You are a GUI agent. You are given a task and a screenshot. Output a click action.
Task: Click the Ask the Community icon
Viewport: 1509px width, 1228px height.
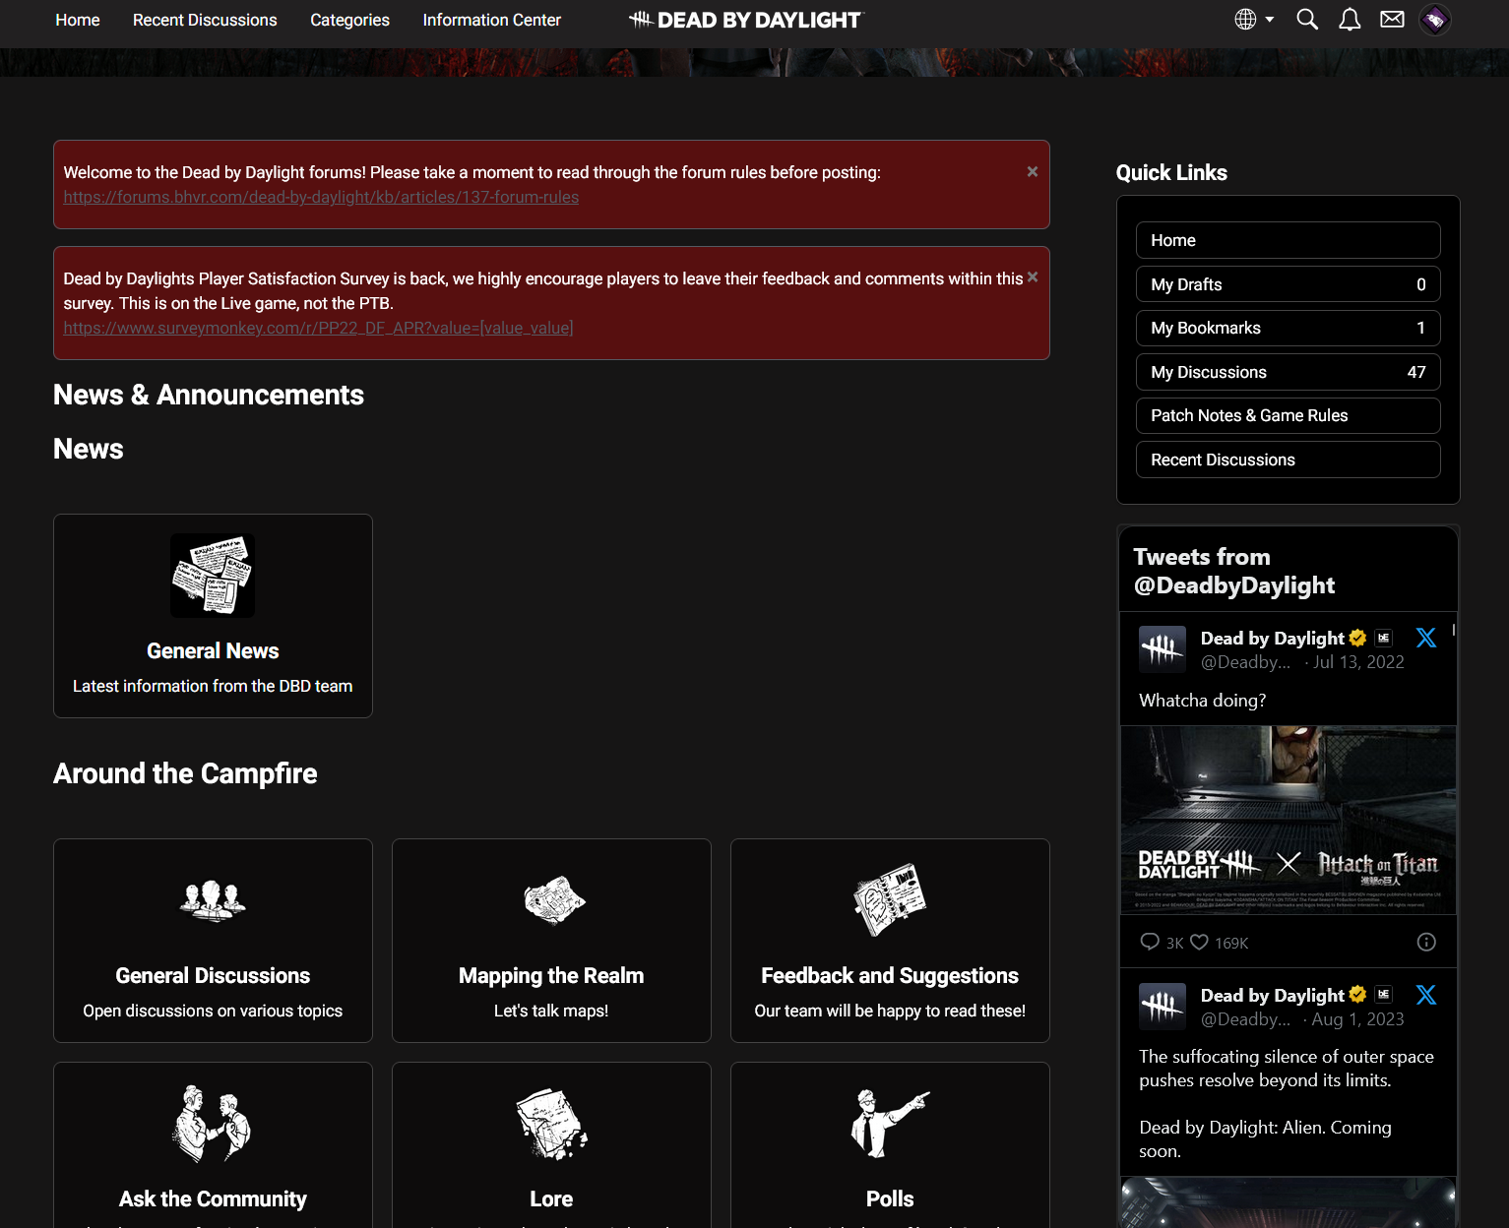(213, 1124)
